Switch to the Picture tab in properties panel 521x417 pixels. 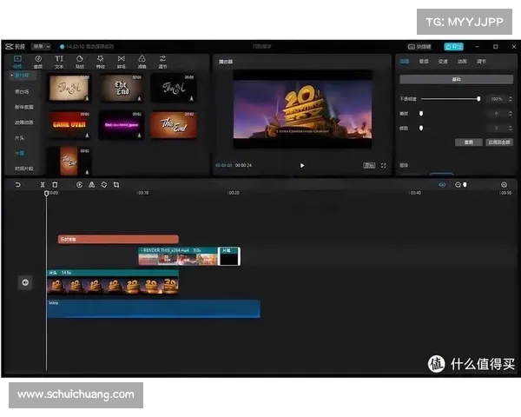pos(405,62)
